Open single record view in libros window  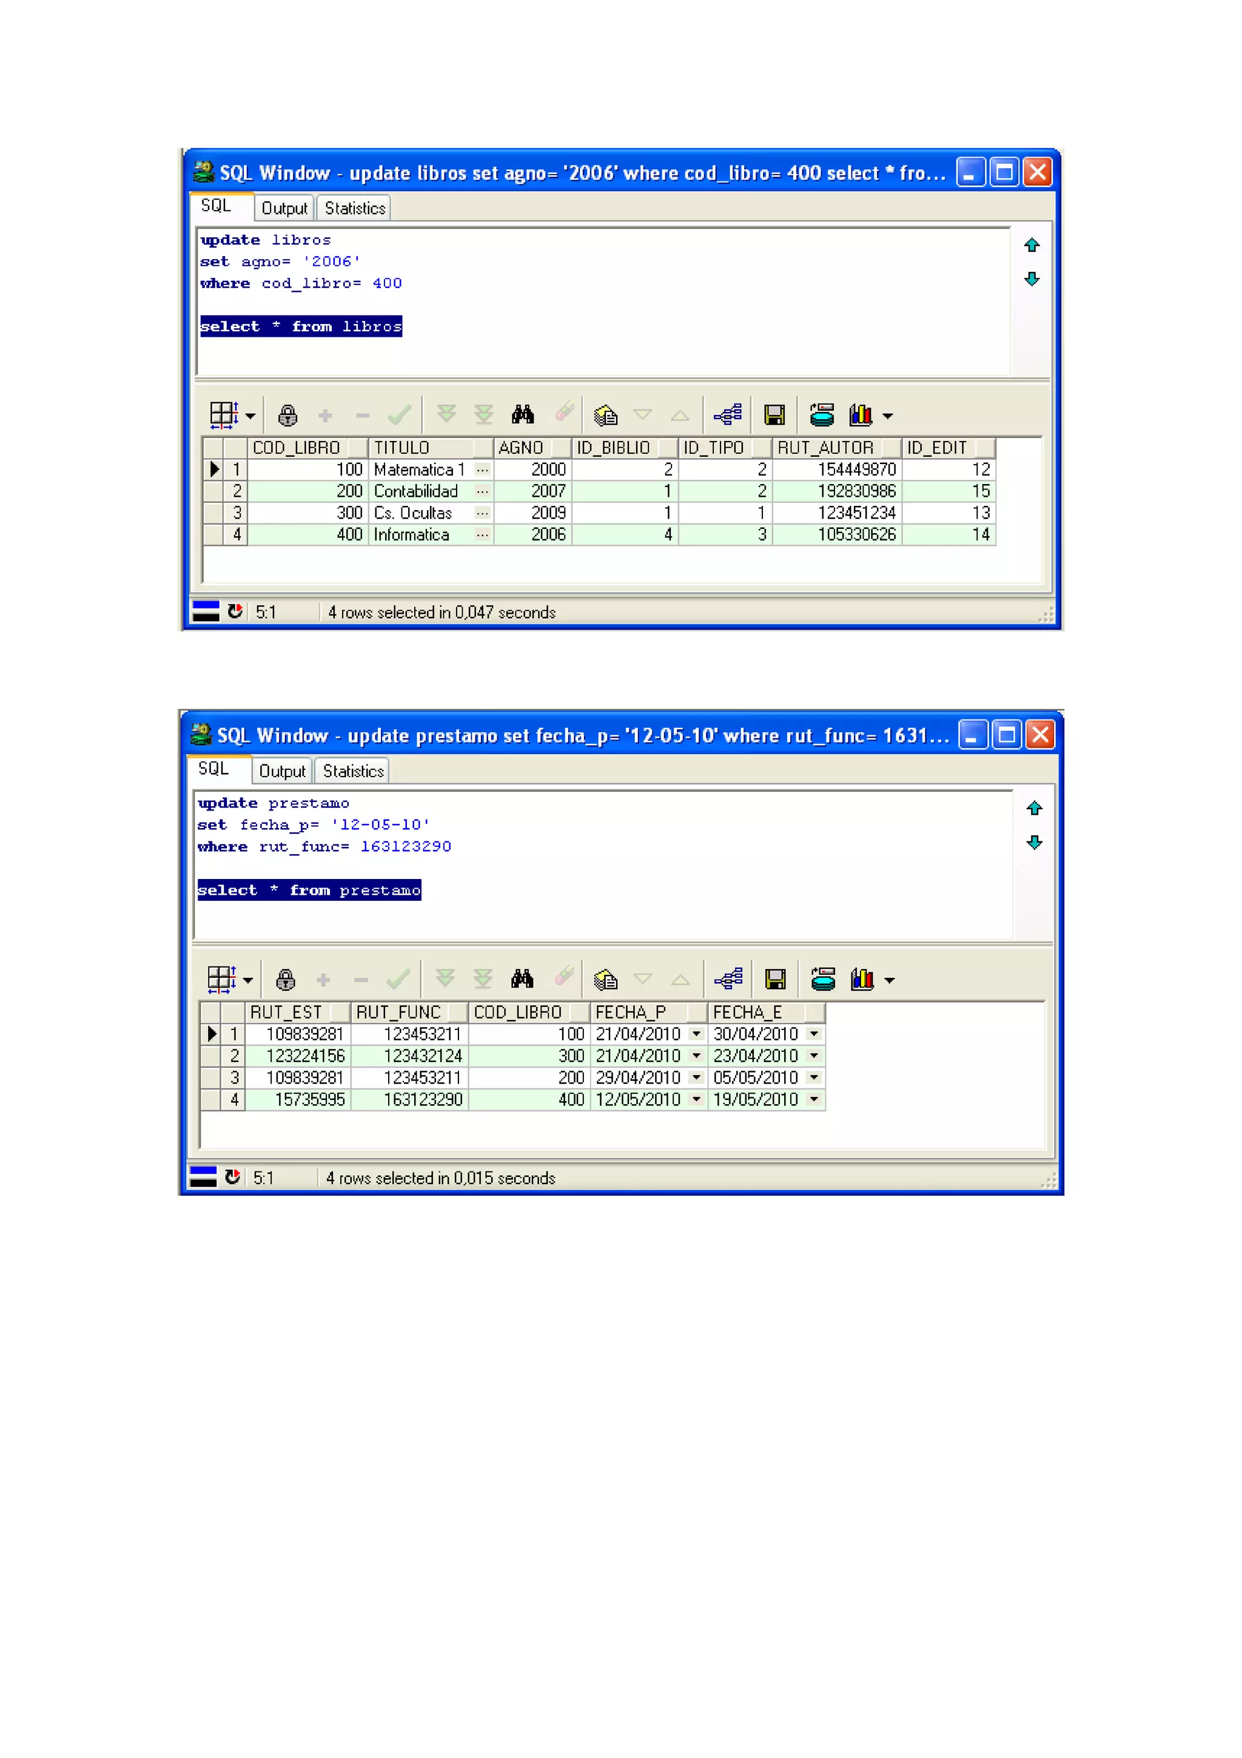(x=605, y=415)
